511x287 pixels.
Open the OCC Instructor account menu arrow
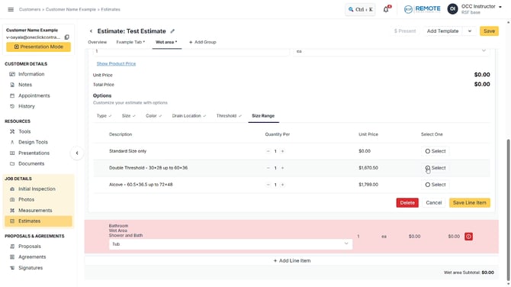[500, 7]
